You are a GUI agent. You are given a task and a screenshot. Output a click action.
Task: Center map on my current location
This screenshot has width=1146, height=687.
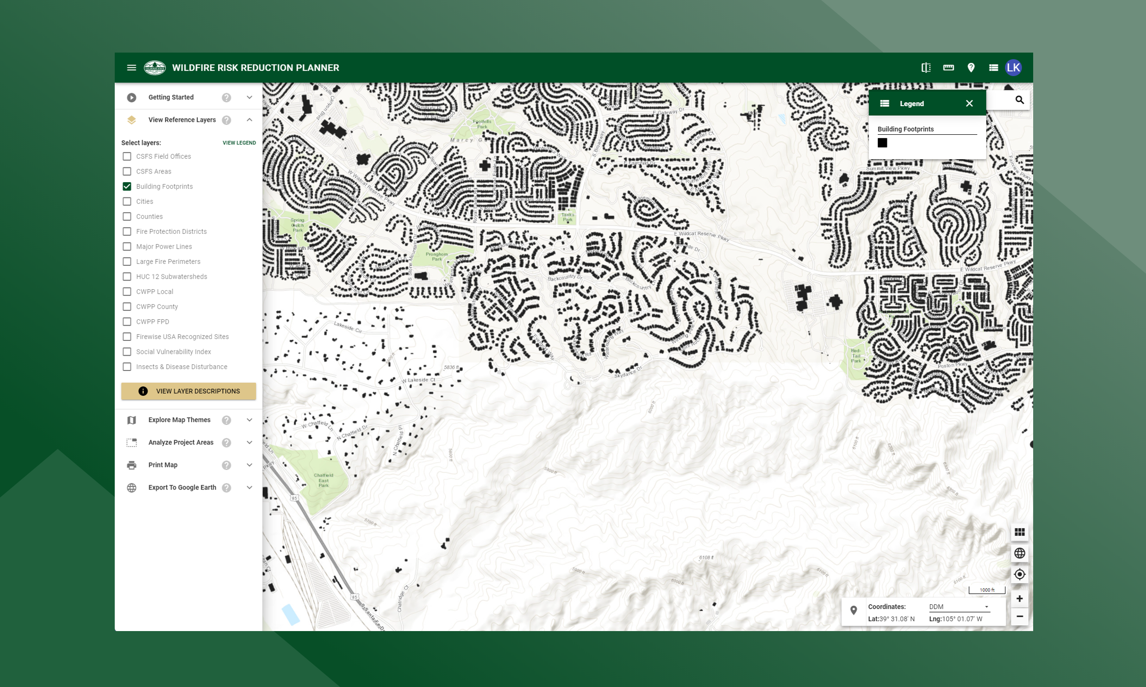pos(1019,574)
